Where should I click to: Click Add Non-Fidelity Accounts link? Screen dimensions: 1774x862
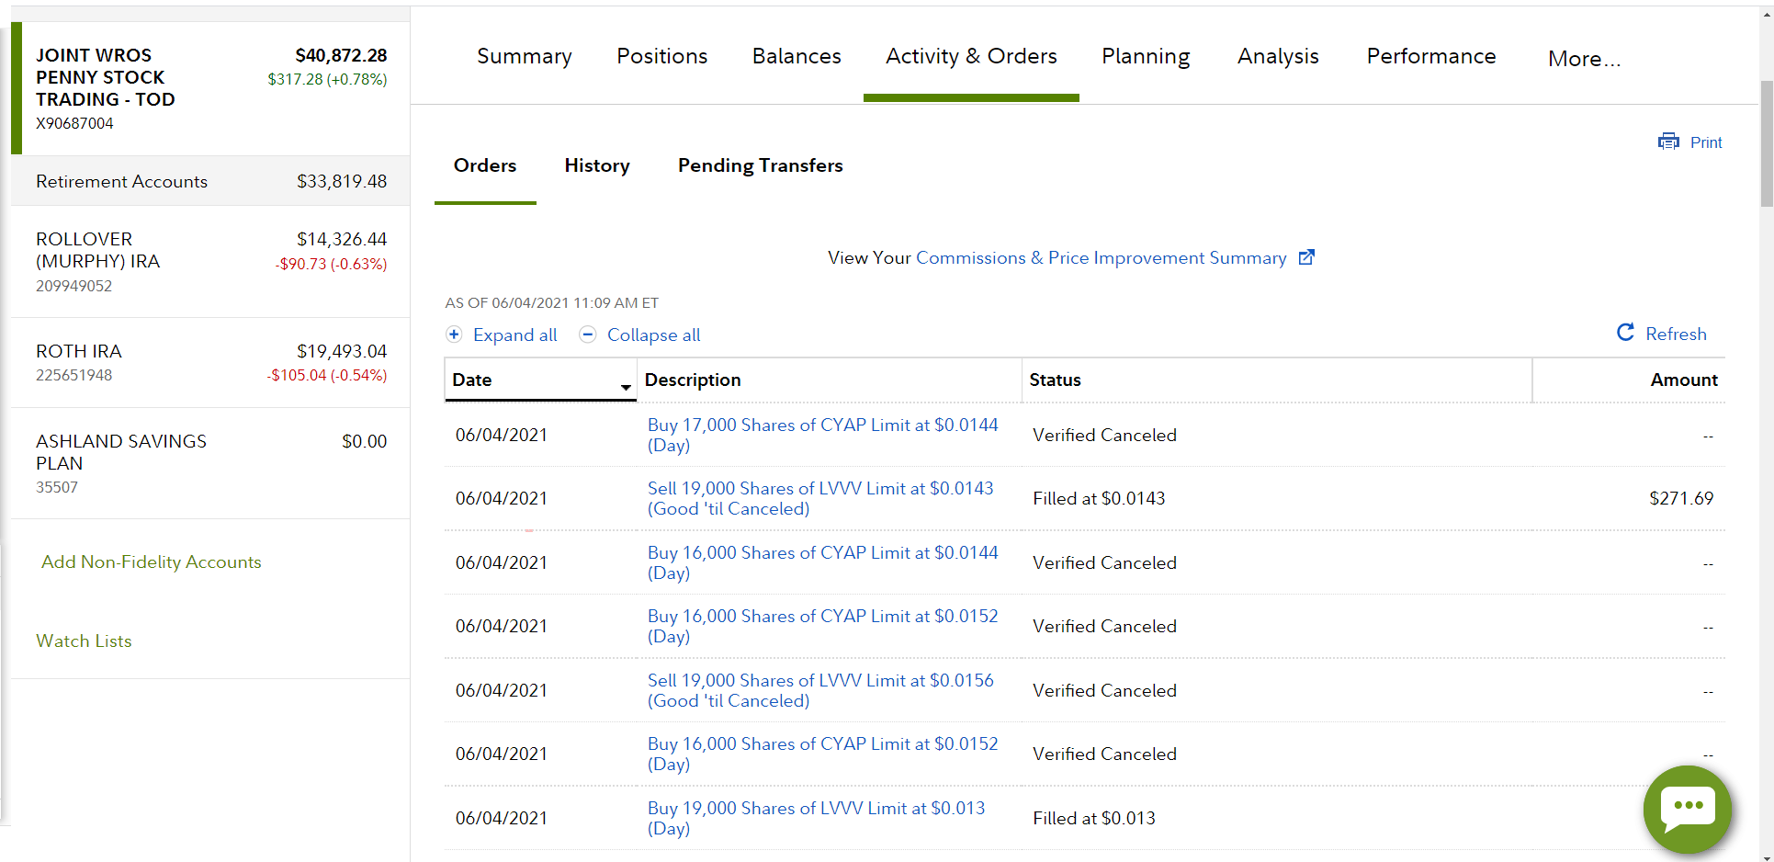[152, 561]
